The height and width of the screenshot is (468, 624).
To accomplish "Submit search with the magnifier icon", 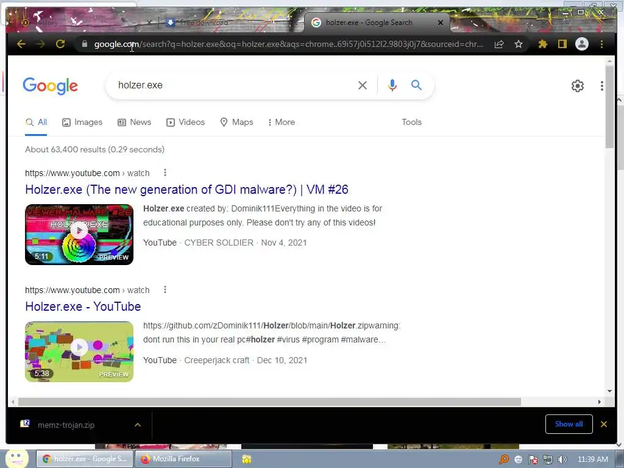I will click(416, 85).
